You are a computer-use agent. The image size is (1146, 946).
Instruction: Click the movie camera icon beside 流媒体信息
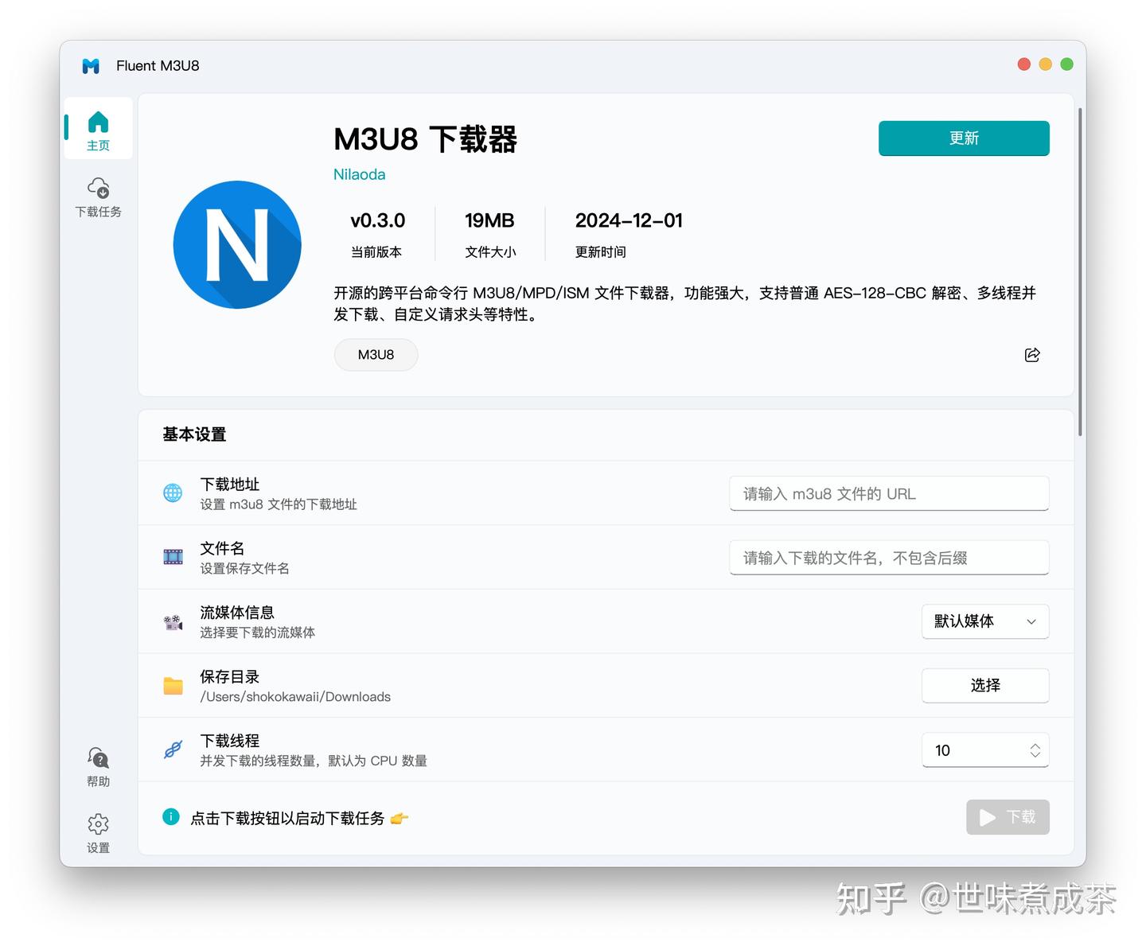pyautogui.click(x=173, y=621)
